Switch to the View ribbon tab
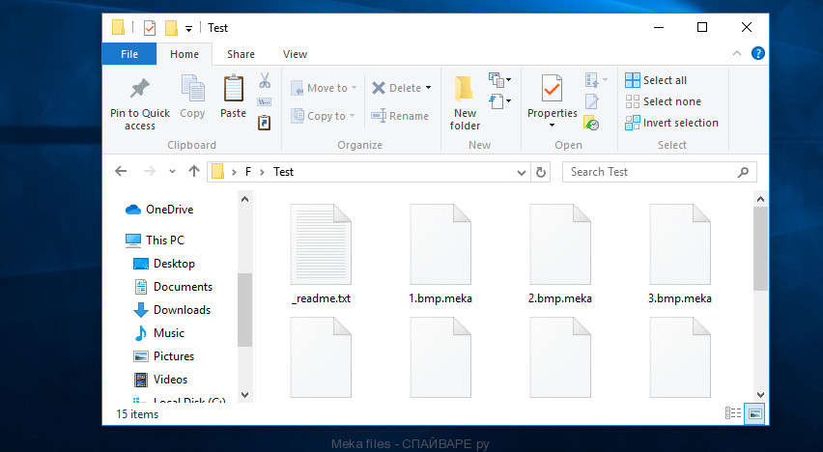 click(x=295, y=54)
